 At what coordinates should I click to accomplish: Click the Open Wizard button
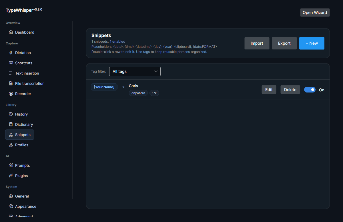(315, 13)
